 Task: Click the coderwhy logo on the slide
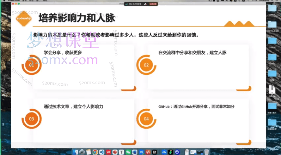coord(24,18)
